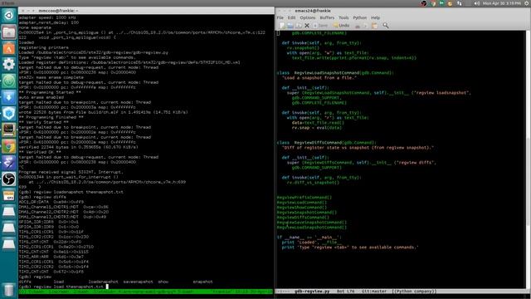531x299 pixels.
Task: Click the green round dock icon
Action: (9, 81)
